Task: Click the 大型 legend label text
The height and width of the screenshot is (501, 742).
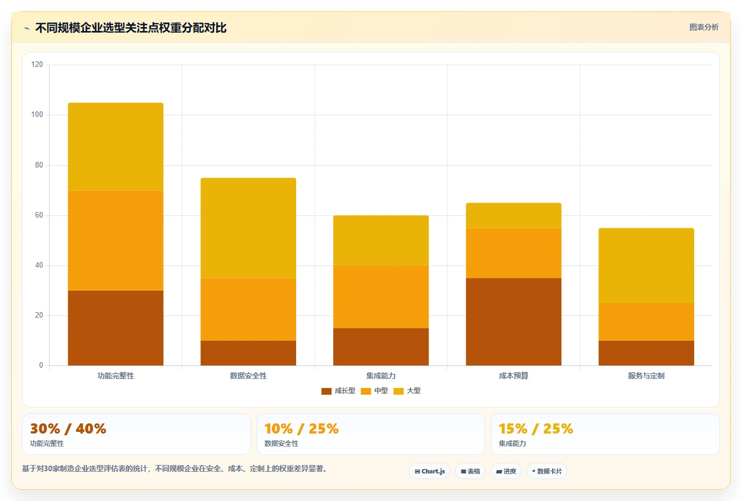Action: [414, 391]
